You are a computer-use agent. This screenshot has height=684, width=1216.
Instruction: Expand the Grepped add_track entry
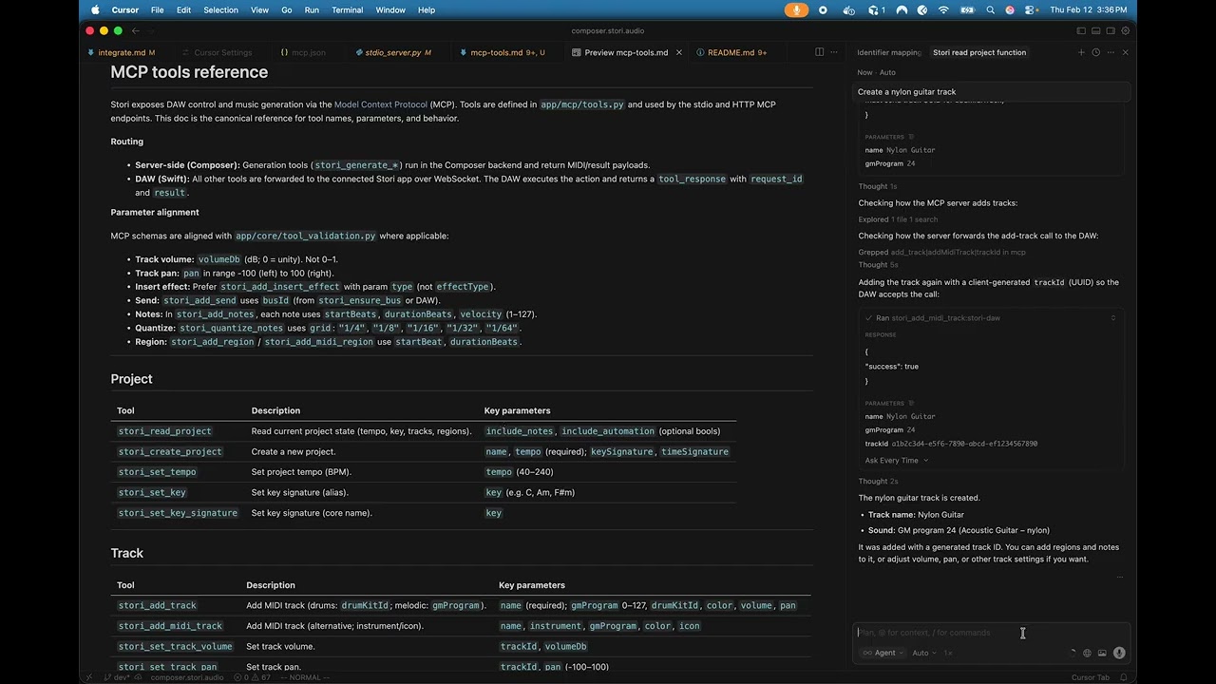[941, 252]
